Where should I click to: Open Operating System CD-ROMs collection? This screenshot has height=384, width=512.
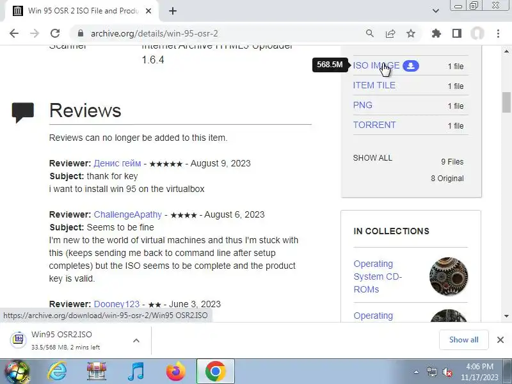(x=378, y=276)
